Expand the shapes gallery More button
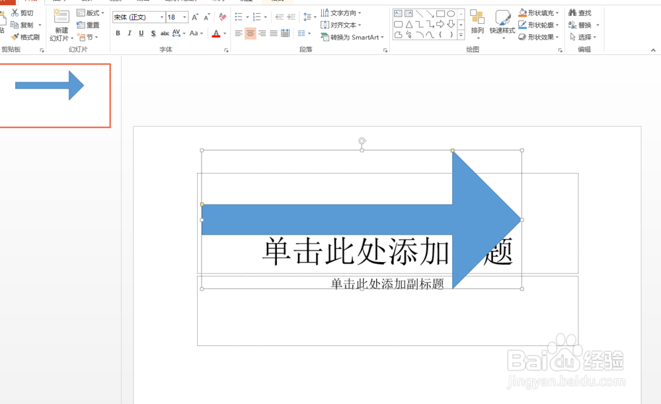Image resolution: width=661 pixels, height=404 pixels. (x=461, y=36)
